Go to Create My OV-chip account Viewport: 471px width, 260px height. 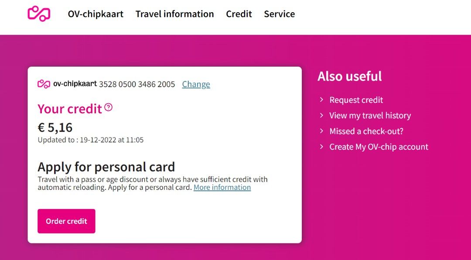tap(379, 147)
